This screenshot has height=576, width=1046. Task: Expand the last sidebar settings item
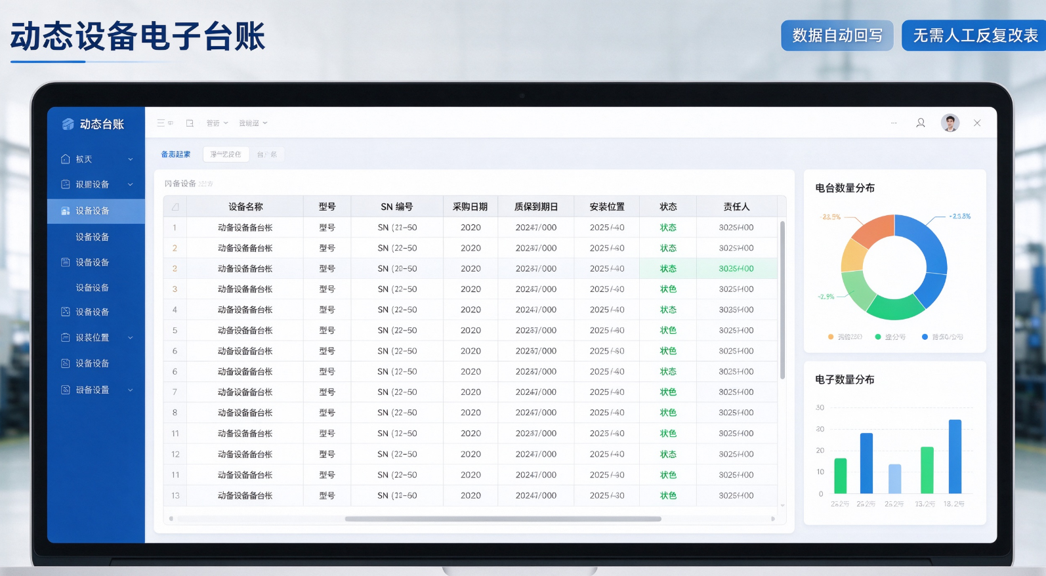click(x=131, y=390)
